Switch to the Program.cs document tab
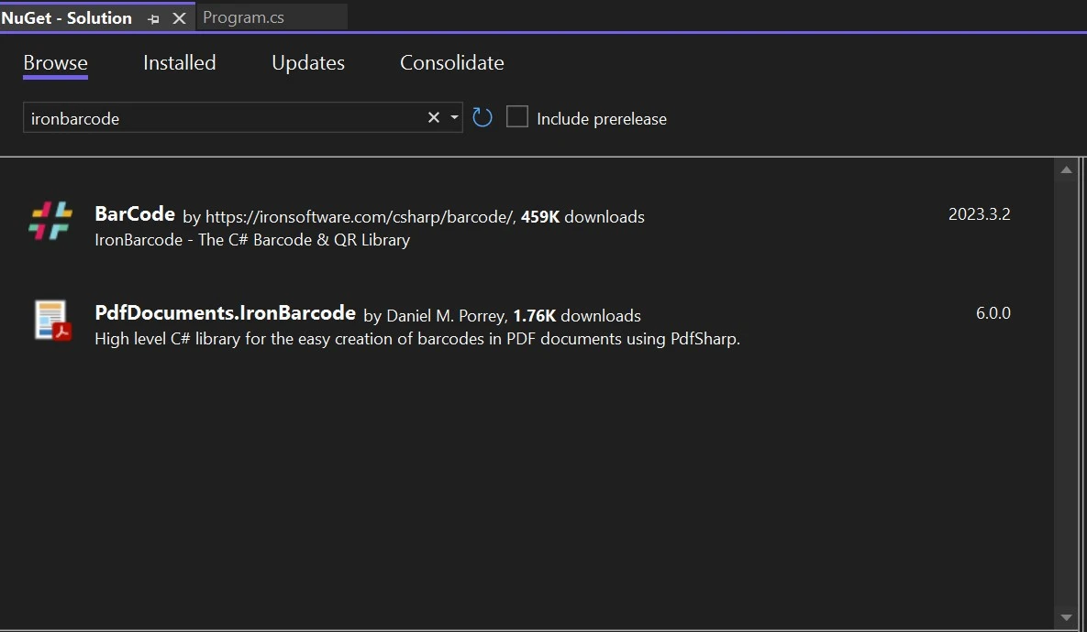This screenshot has width=1087, height=632. pyautogui.click(x=244, y=17)
